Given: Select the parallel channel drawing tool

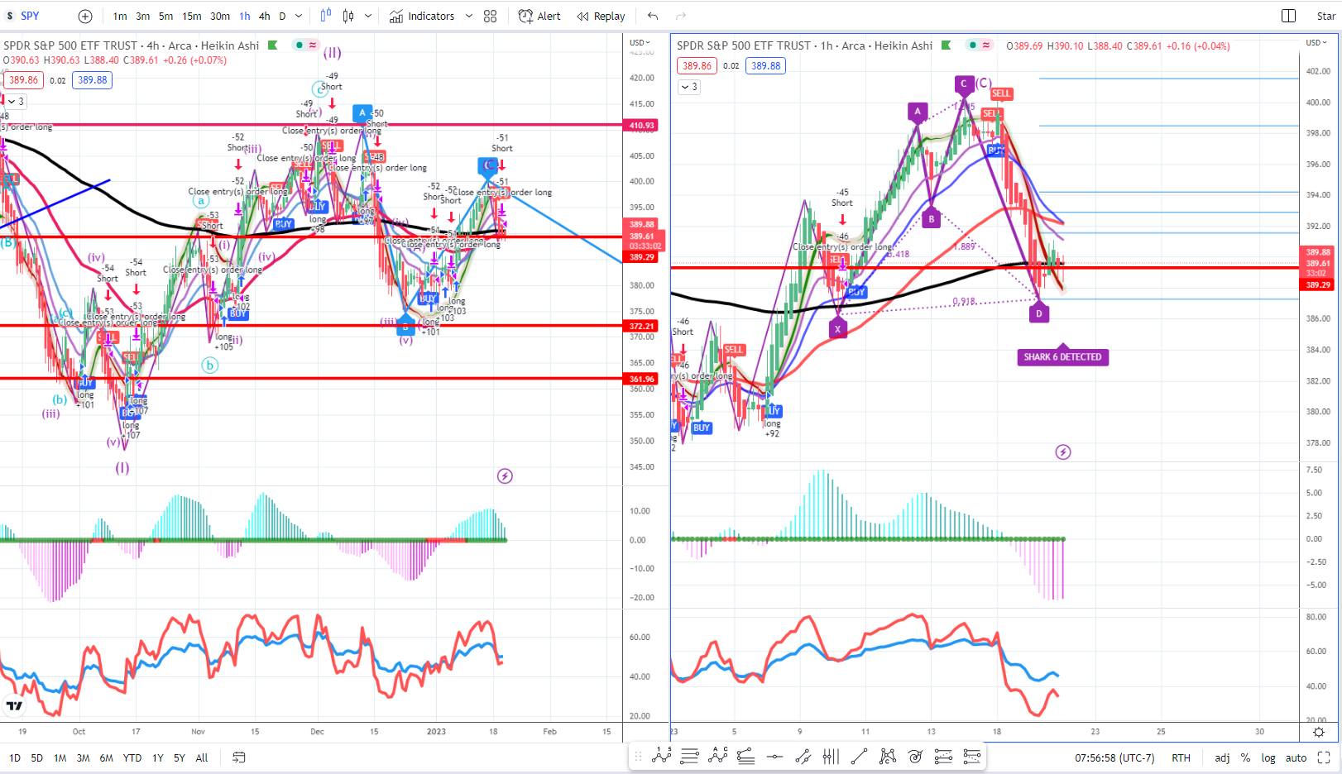Looking at the screenshot, I should tap(803, 756).
